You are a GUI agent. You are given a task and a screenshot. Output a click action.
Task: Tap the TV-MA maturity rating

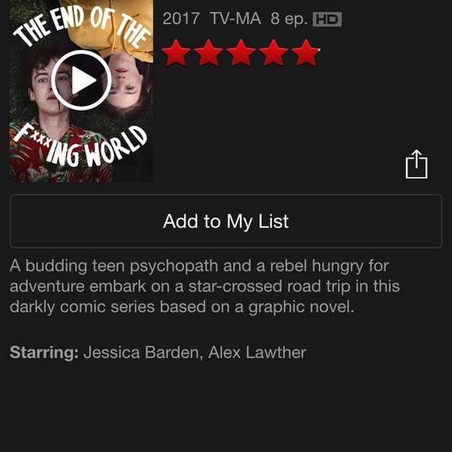pyautogui.click(x=235, y=19)
